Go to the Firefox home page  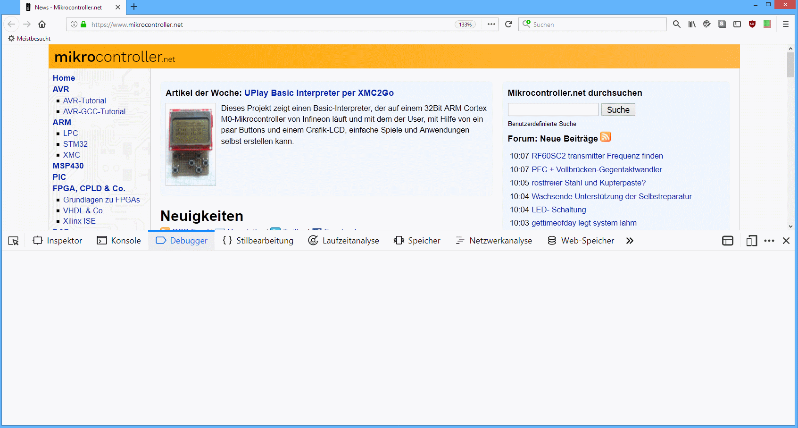(42, 24)
